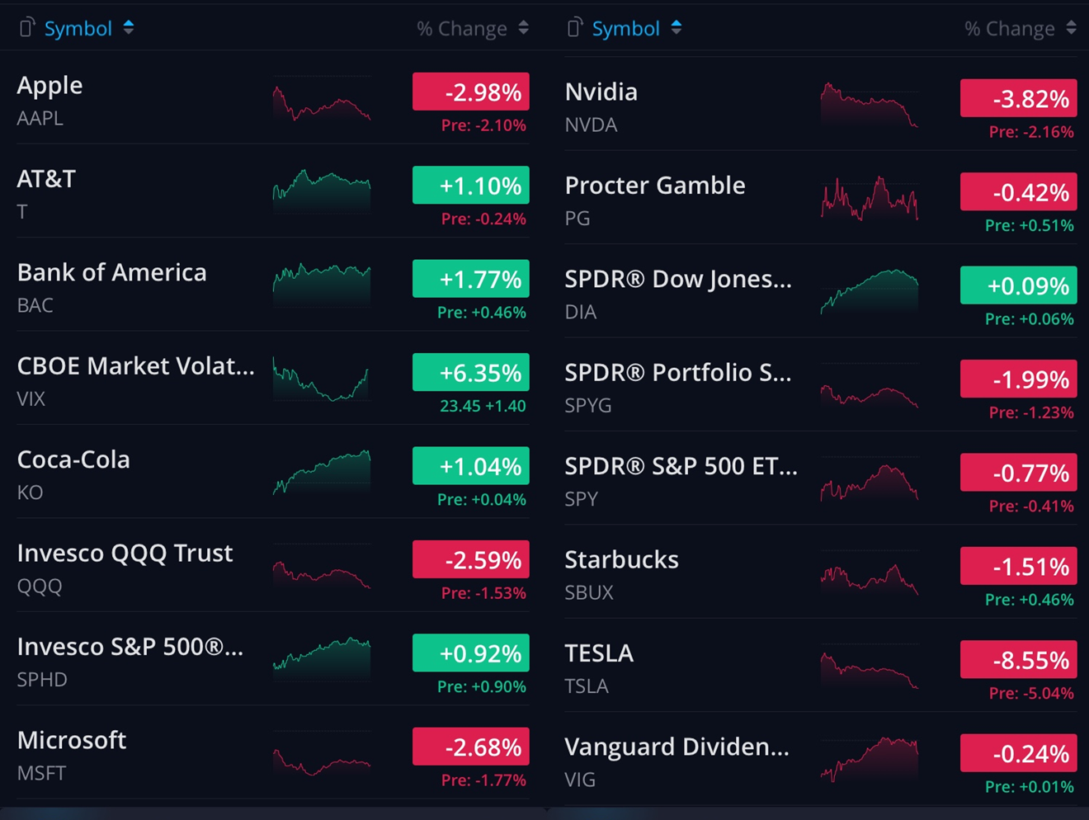Image resolution: width=1089 pixels, height=820 pixels.
Task: Open DIA sparkline chart
Action: 870,291
